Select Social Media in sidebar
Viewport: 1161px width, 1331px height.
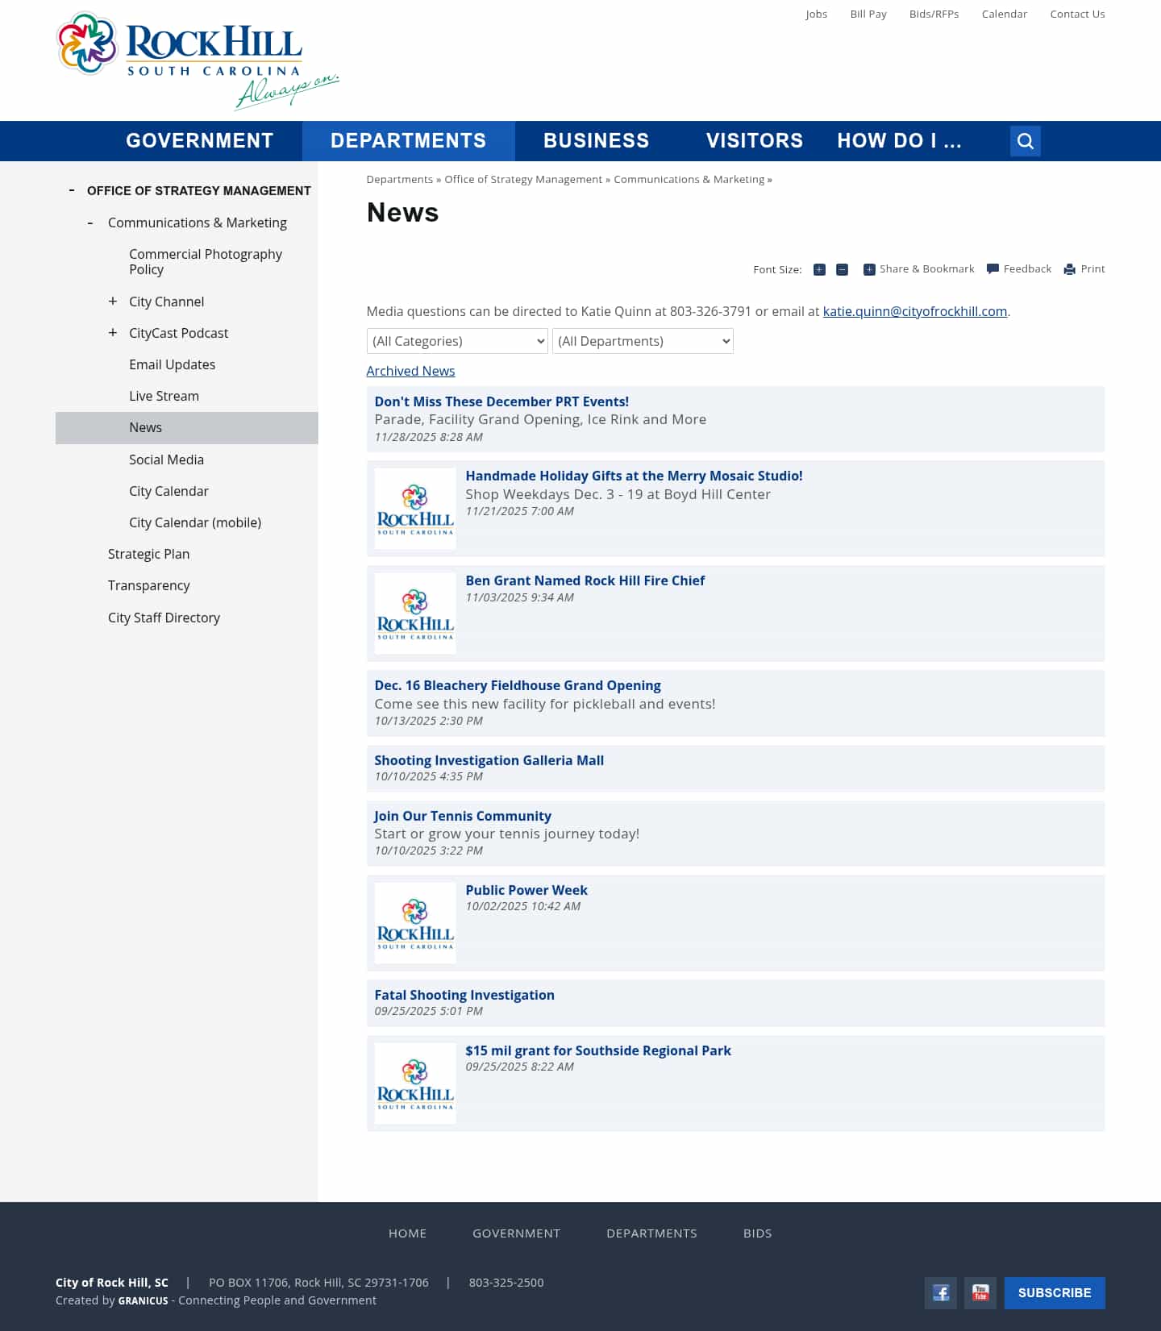[166, 460]
